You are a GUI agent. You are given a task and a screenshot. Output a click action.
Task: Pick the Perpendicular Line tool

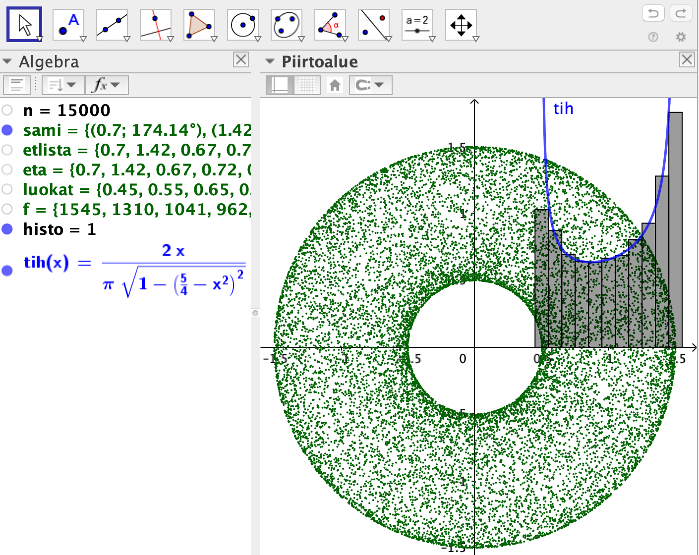click(156, 24)
